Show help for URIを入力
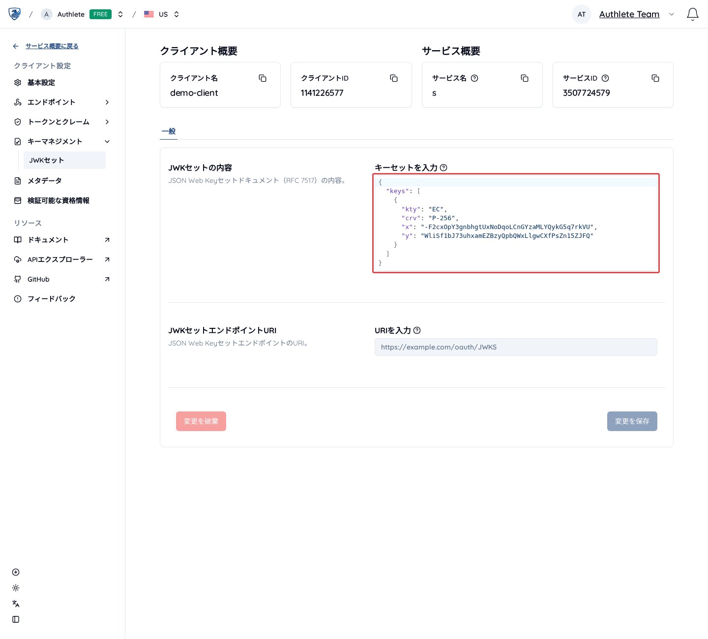The height and width of the screenshot is (639, 708). tap(417, 330)
